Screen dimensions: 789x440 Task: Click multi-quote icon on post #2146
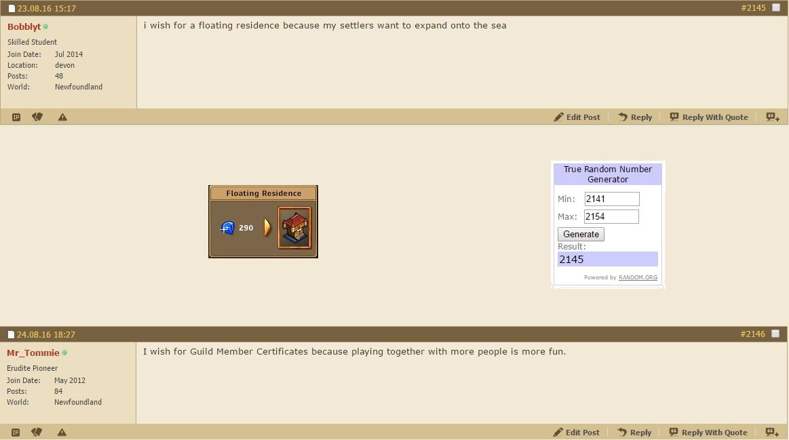point(773,433)
